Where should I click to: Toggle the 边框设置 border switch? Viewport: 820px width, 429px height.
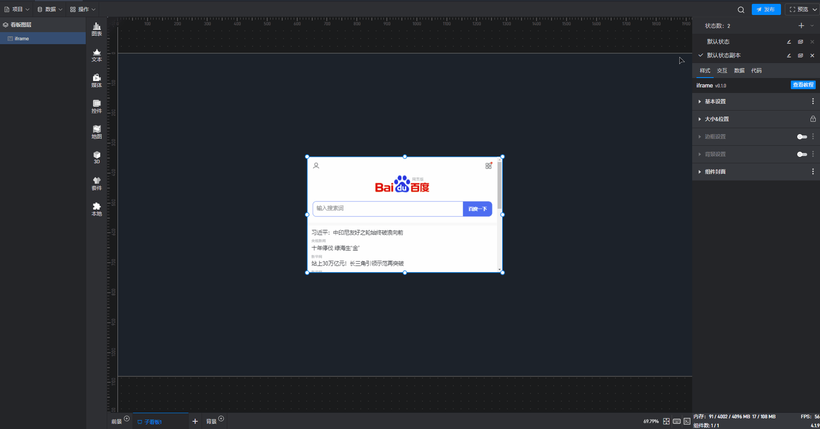point(802,137)
